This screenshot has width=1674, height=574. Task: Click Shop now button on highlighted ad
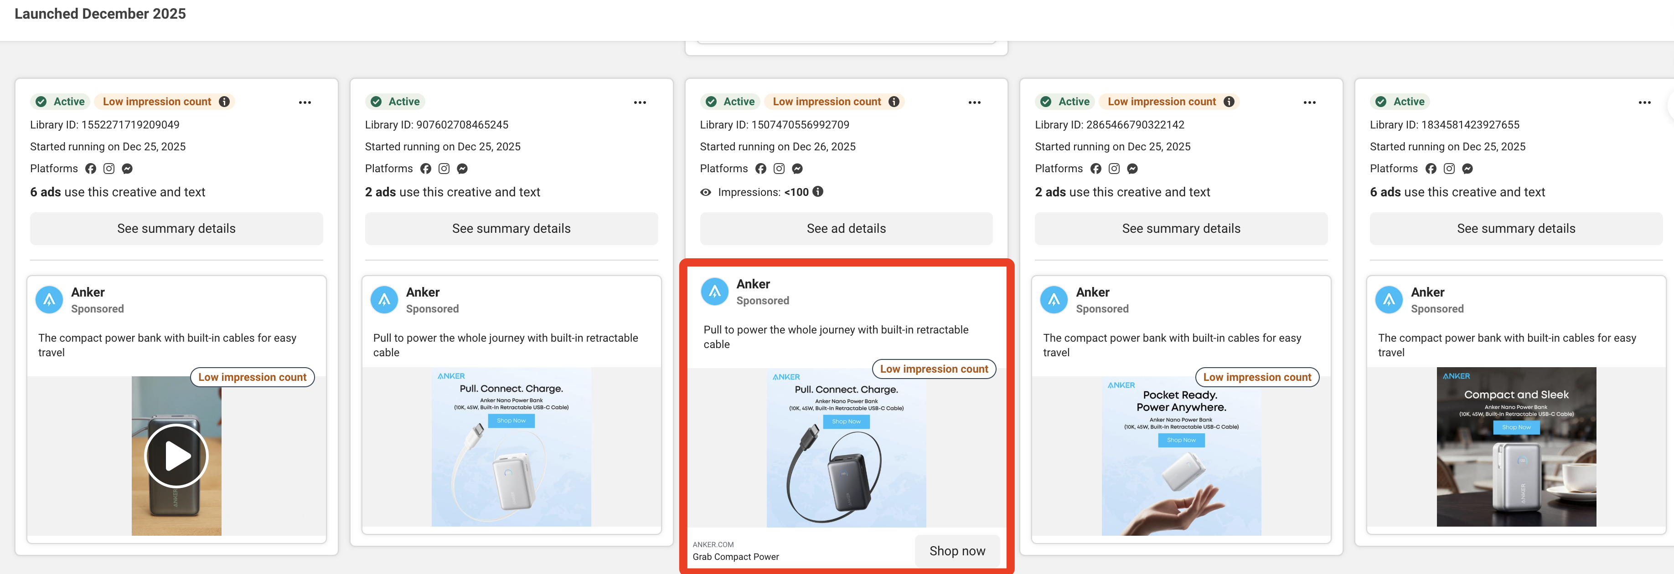pyautogui.click(x=956, y=551)
